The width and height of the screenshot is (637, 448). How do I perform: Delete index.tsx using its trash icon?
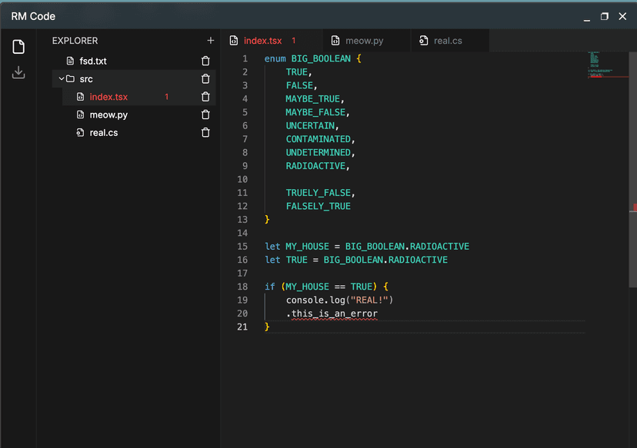click(x=205, y=97)
